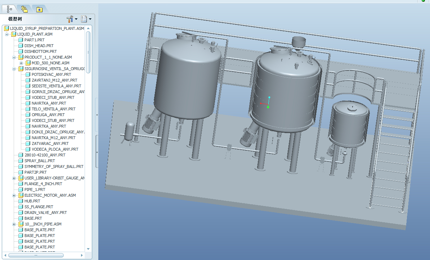The image size is (430, 260).
Task: Open the model tree Show options dropdown
Action: [86, 19]
